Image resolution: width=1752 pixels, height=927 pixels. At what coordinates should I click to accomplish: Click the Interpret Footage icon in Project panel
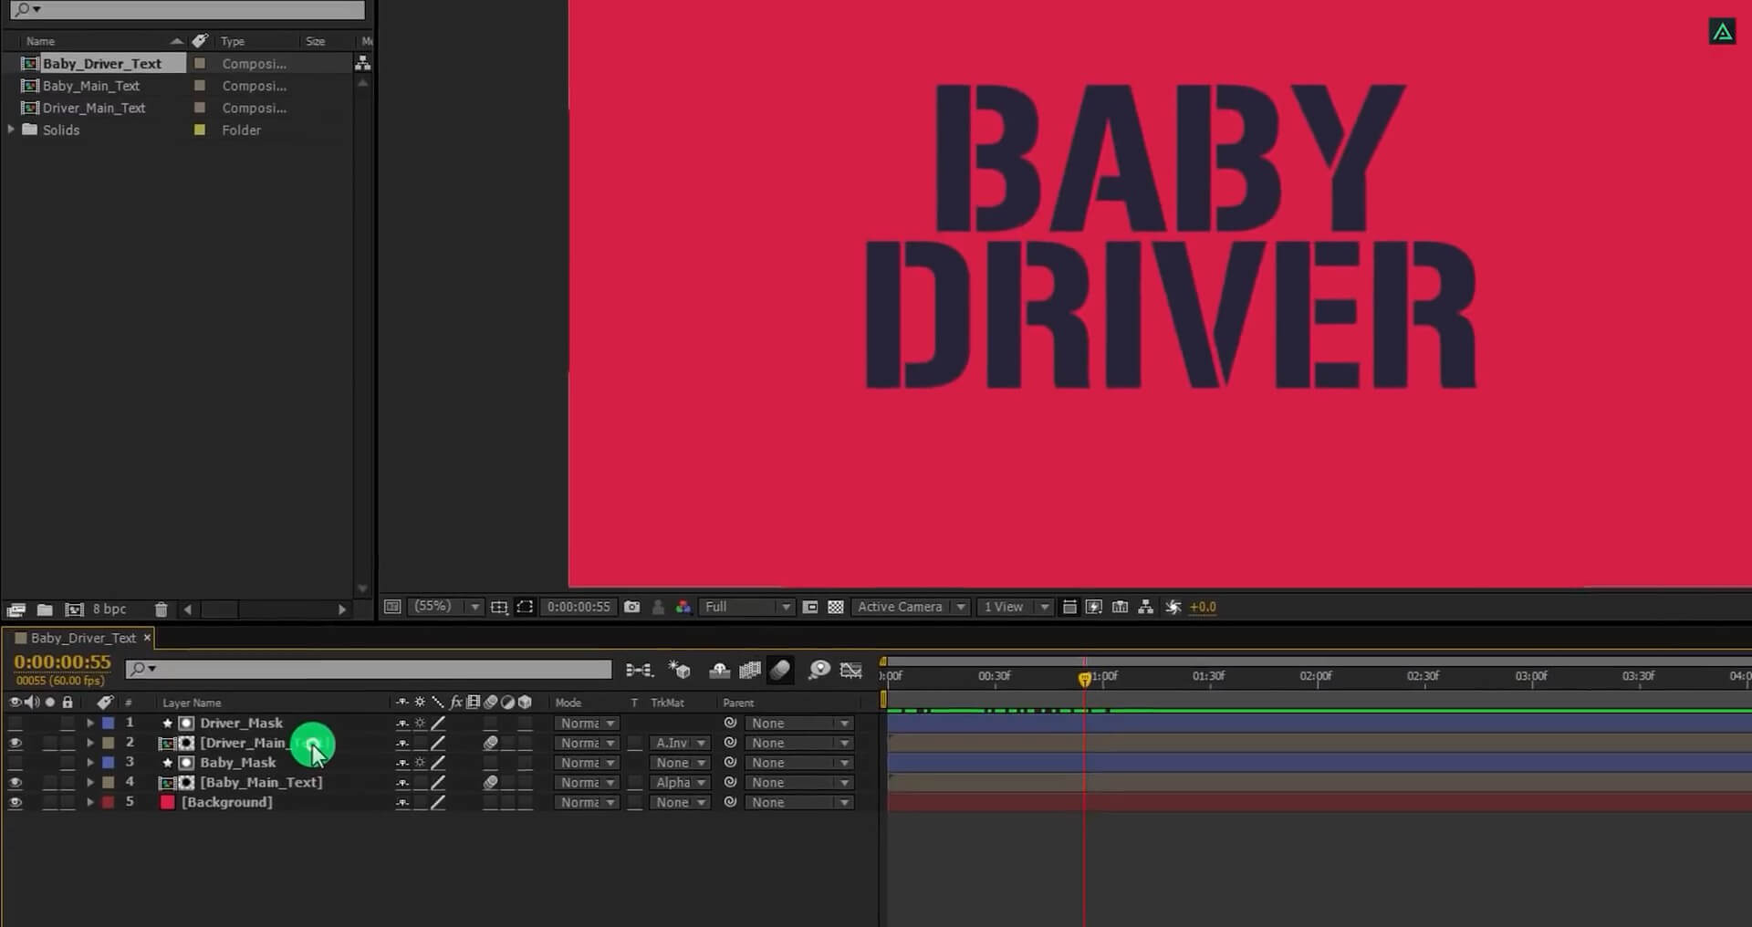16,609
